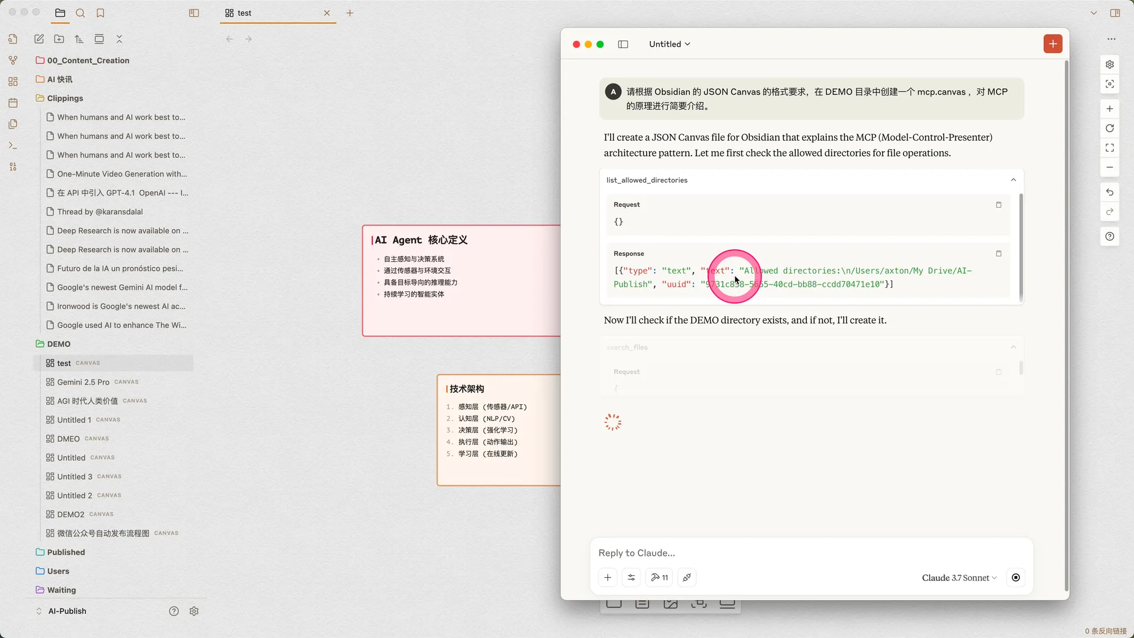Toggle the Claude window sidebar
1134x638 pixels.
[x=623, y=44]
